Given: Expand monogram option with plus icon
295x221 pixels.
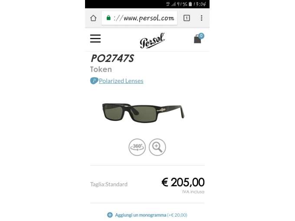Looking at the screenshot, I should [x=110, y=215].
